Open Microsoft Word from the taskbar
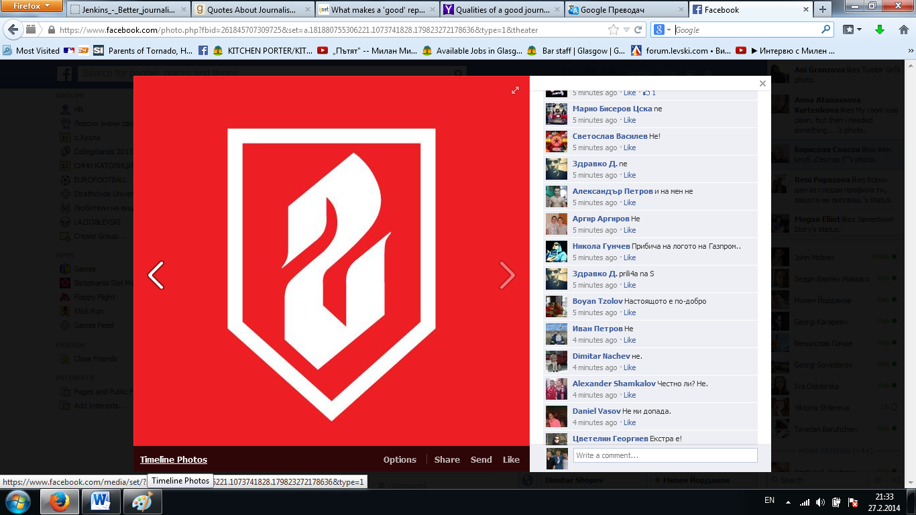Screen dimensions: 916x515 click(101, 502)
